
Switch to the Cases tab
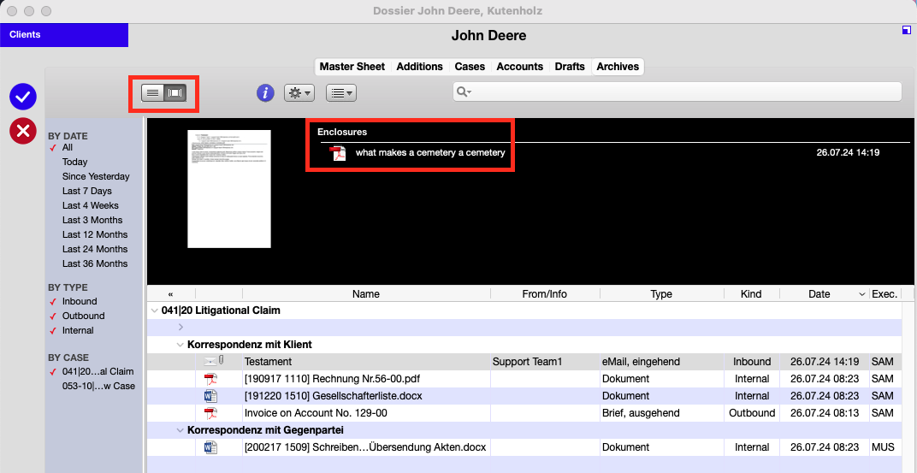pos(470,67)
